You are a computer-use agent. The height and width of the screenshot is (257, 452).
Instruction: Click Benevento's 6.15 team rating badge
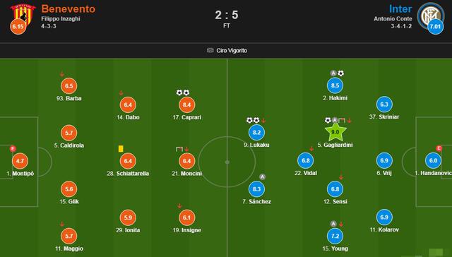point(18,27)
